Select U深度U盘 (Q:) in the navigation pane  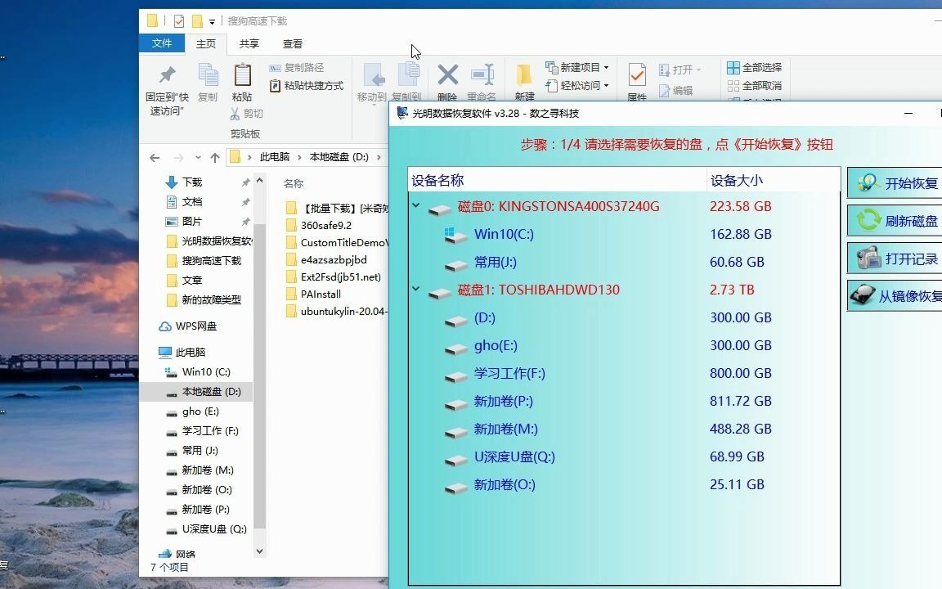coord(214,529)
